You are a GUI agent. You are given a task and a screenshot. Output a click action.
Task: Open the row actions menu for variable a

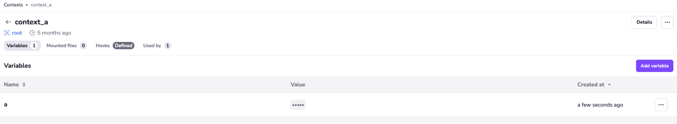click(661, 105)
